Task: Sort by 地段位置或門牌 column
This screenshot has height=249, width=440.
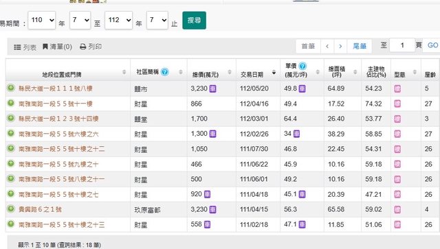Action: coord(124,72)
